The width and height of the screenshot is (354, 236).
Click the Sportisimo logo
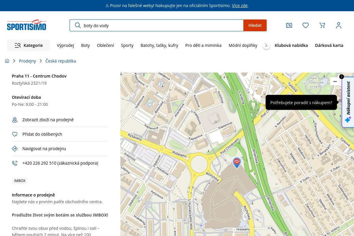(x=27, y=25)
